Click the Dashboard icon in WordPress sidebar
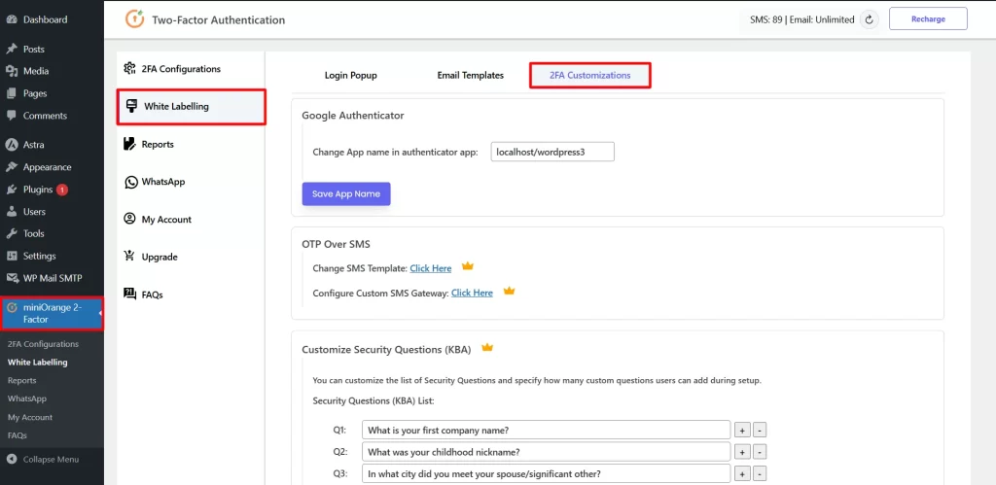 click(x=12, y=19)
